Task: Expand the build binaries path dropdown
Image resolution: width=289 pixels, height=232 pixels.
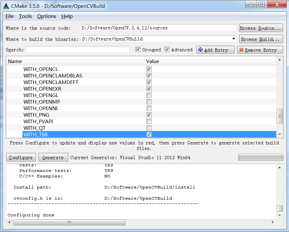Action: (234, 39)
